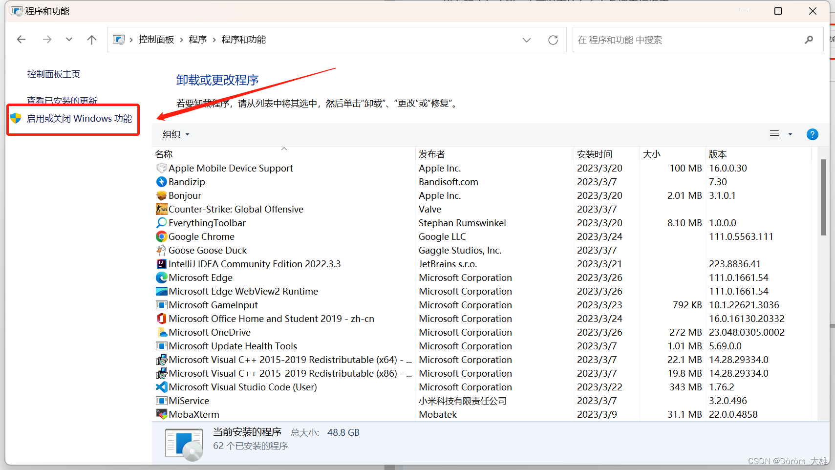Click publisher Gaggle Studios, Inc.
This screenshot has height=470, width=835.
(x=460, y=250)
